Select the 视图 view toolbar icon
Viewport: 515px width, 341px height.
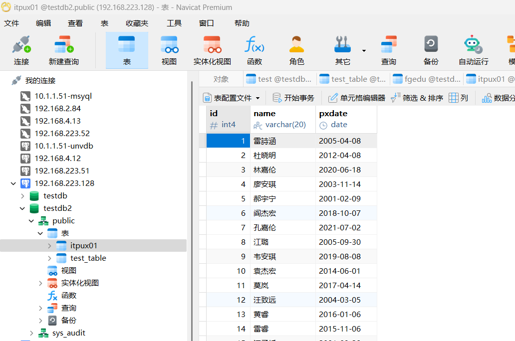[169, 50]
